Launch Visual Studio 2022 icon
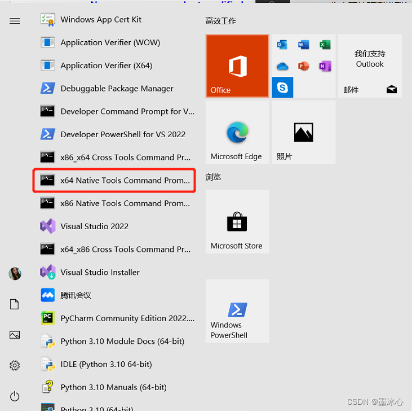This screenshot has height=411, width=412. point(48,226)
